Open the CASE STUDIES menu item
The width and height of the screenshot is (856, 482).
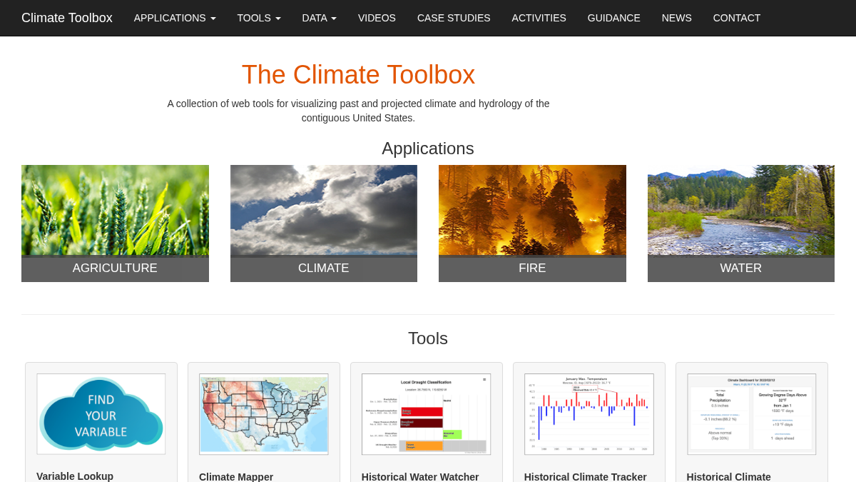[x=454, y=18]
